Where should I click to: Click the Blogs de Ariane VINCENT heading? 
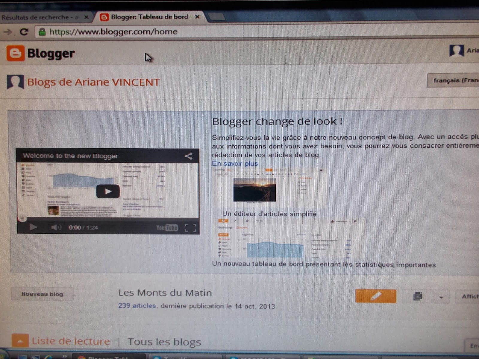coord(93,82)
